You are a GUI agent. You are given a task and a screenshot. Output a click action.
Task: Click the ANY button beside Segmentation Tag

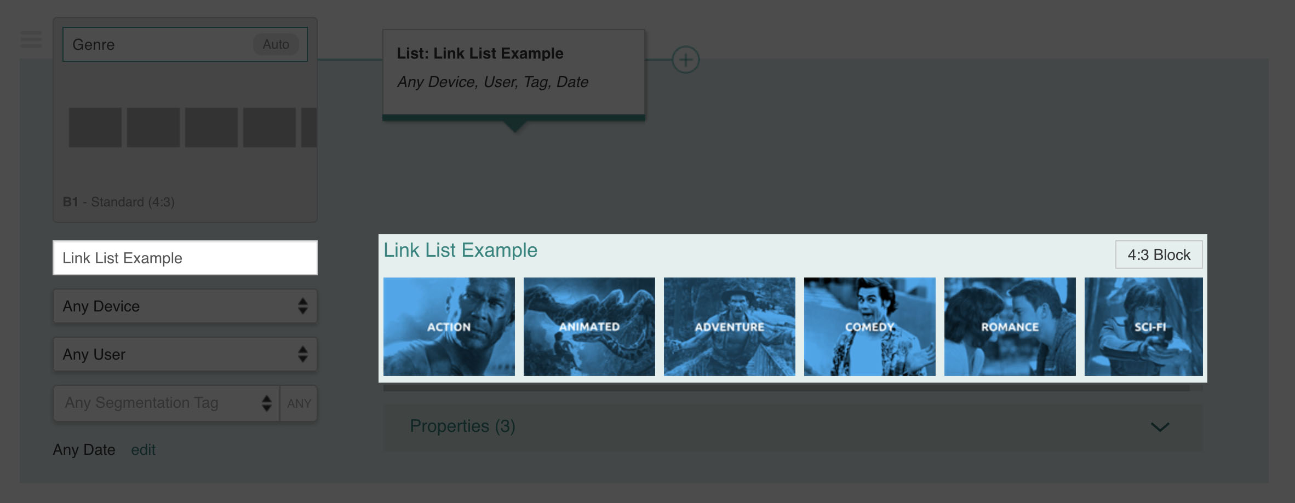pyautogui.click(x=299, y=403)
